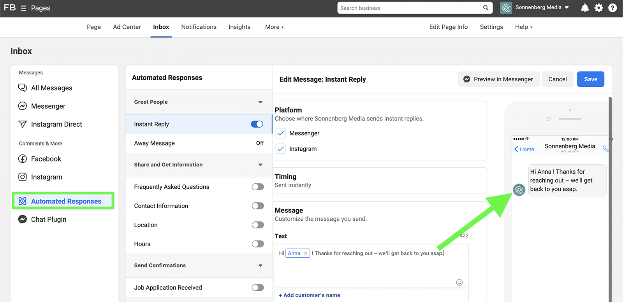
Task: Click the preview panel vertical scrollbar
Action: pos(610,198)
